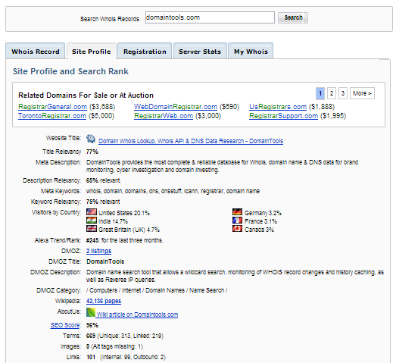This screenshot has width=396, height=363.
Task: Click the Alexa rank '#245' text
Action: pyautogui.click(x=92, y=240)
